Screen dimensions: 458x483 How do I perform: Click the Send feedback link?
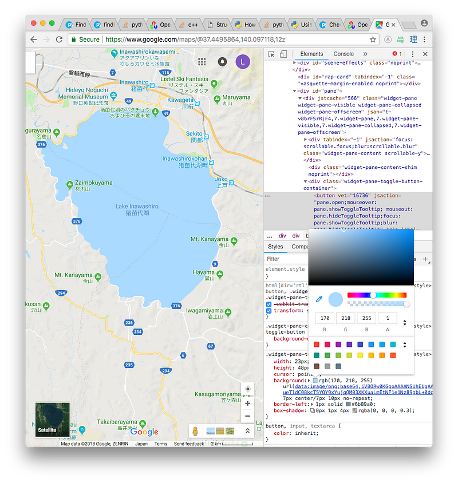click(x=189, y=444)
